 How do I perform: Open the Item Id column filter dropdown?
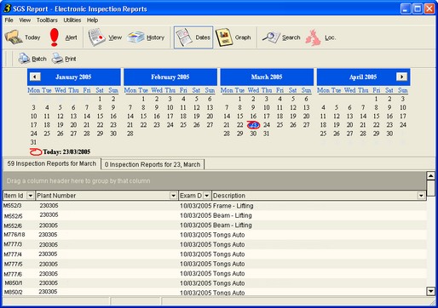pos(30,196)
